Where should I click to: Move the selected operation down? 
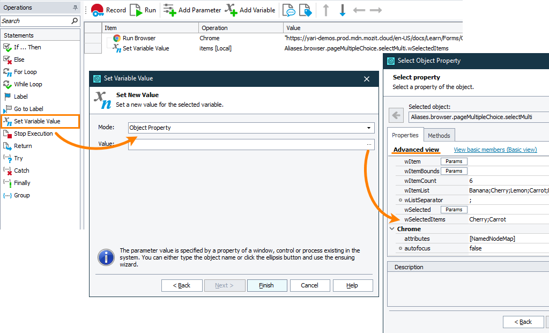343,10
